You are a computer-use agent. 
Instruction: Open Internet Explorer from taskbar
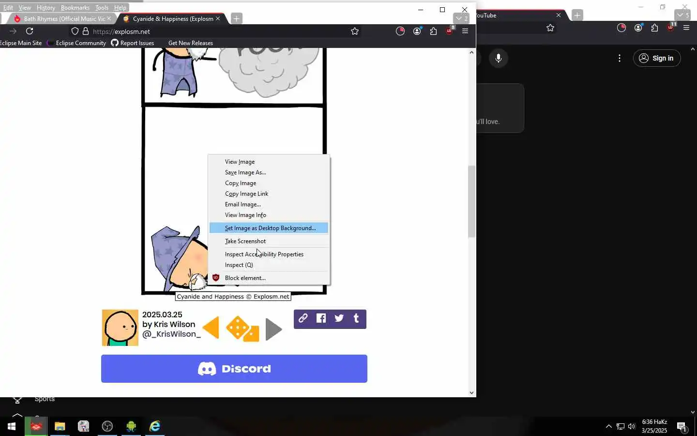155,426
